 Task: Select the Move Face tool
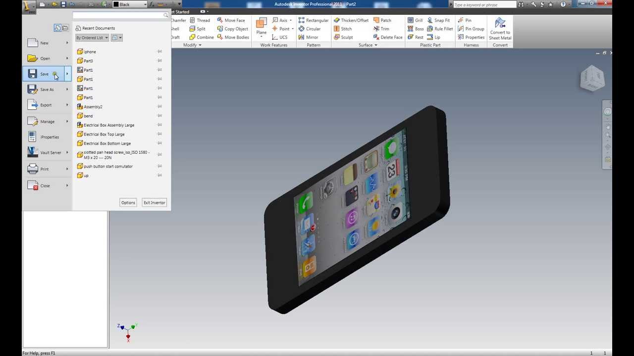point(231,20)
